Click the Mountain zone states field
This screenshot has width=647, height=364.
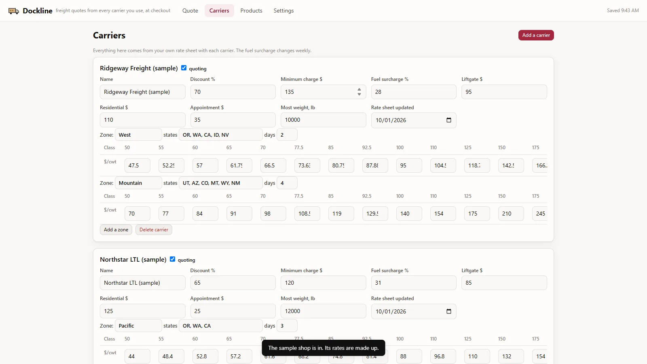coord(221,183)
